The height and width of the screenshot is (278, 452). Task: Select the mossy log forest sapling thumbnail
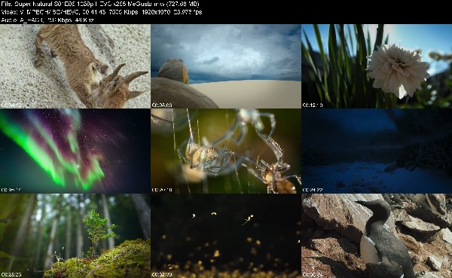coord(75,236)
